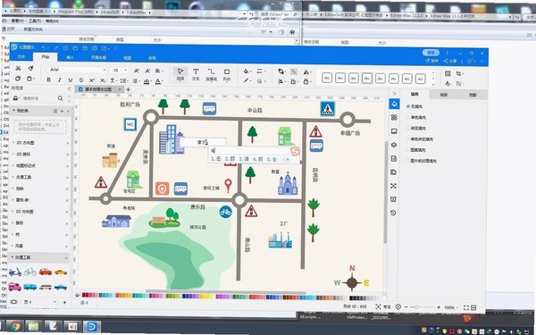Select the fourth fill radio option
This screenshot has height=335, width=536.
click(x=408, y=139)
